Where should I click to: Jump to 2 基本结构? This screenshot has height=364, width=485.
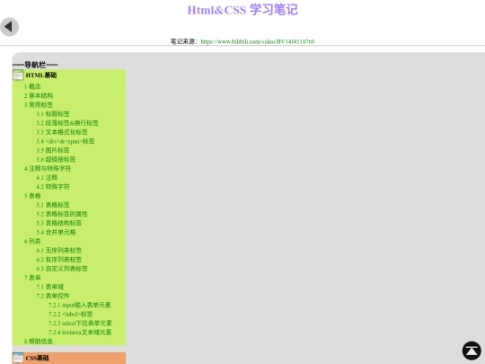pos(39,95)
